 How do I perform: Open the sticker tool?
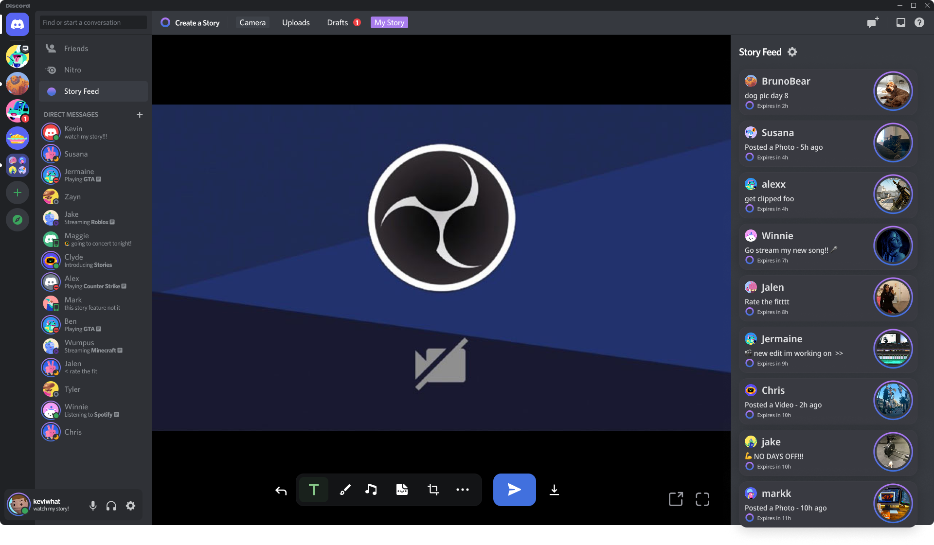pos(402,490)
